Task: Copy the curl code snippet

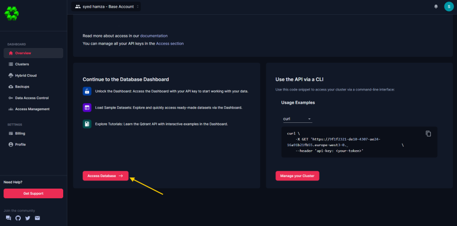Action: [428, 133]
